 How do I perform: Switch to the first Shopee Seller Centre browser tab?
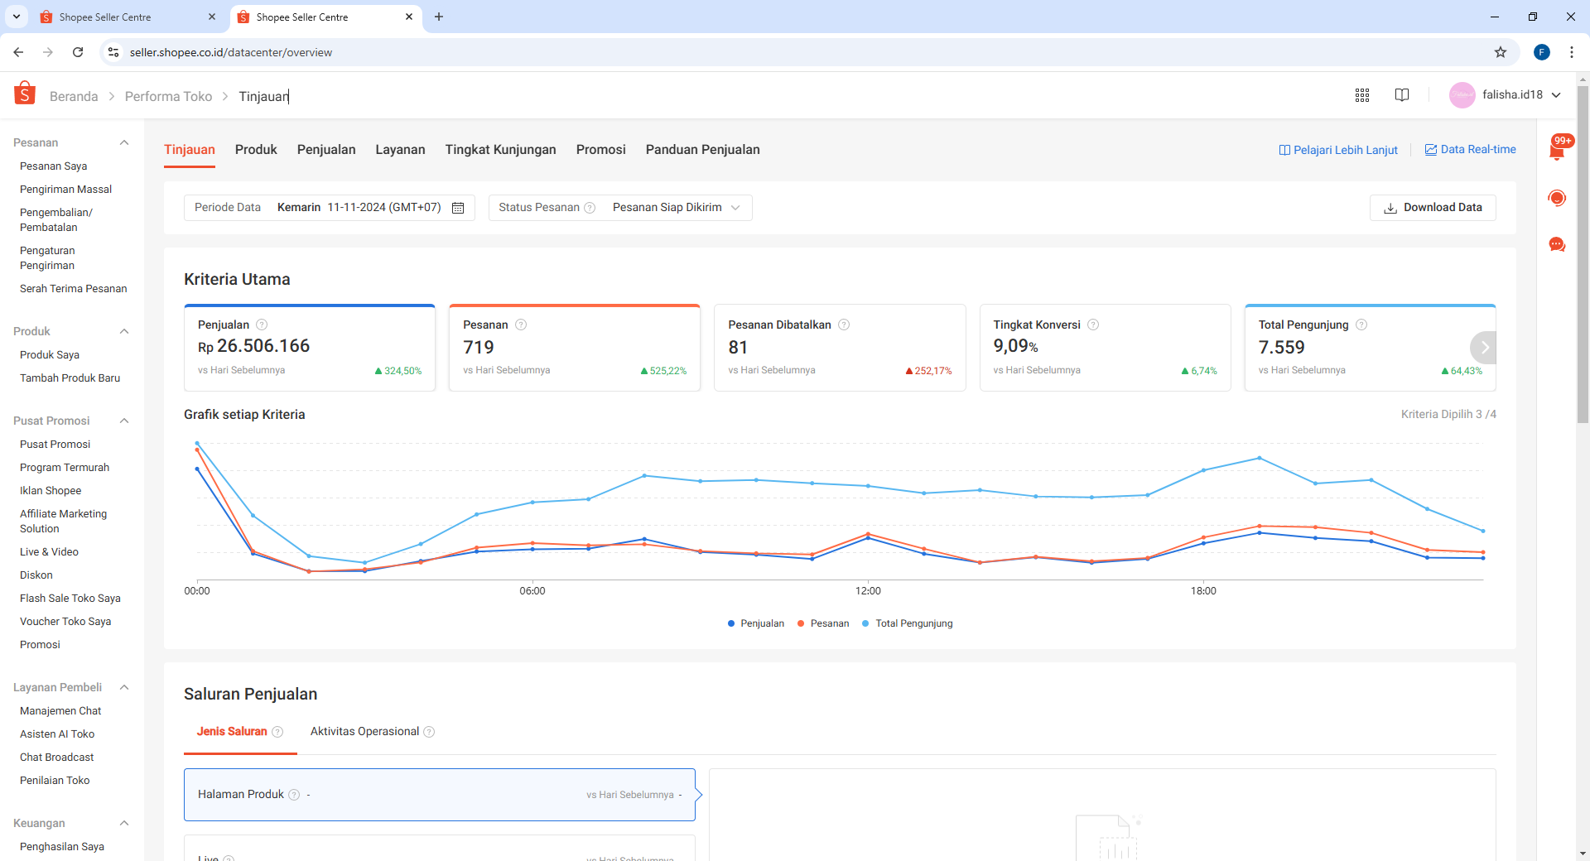click(128, 17)
